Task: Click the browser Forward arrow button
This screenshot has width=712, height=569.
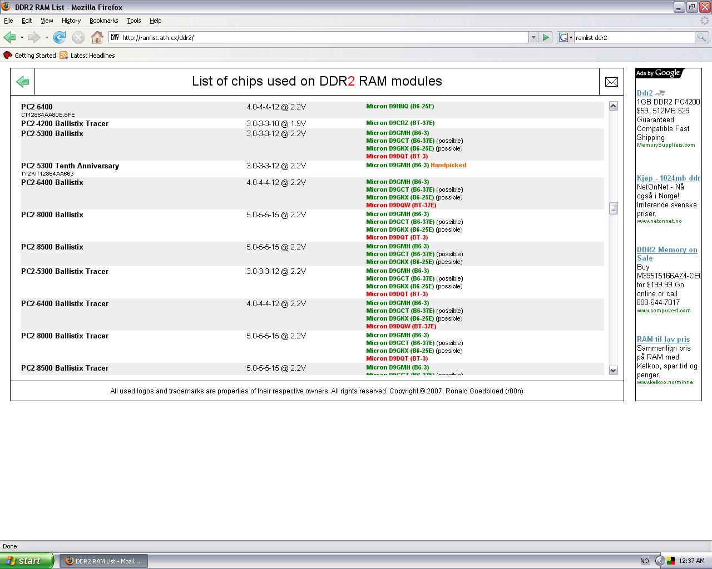Action: (34, 37)
